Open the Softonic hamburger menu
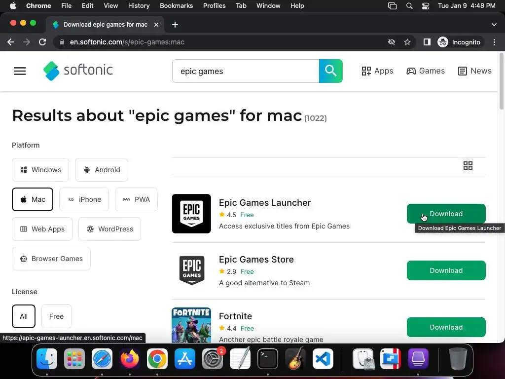Screen dimensions: 505x379 point(20,71)
